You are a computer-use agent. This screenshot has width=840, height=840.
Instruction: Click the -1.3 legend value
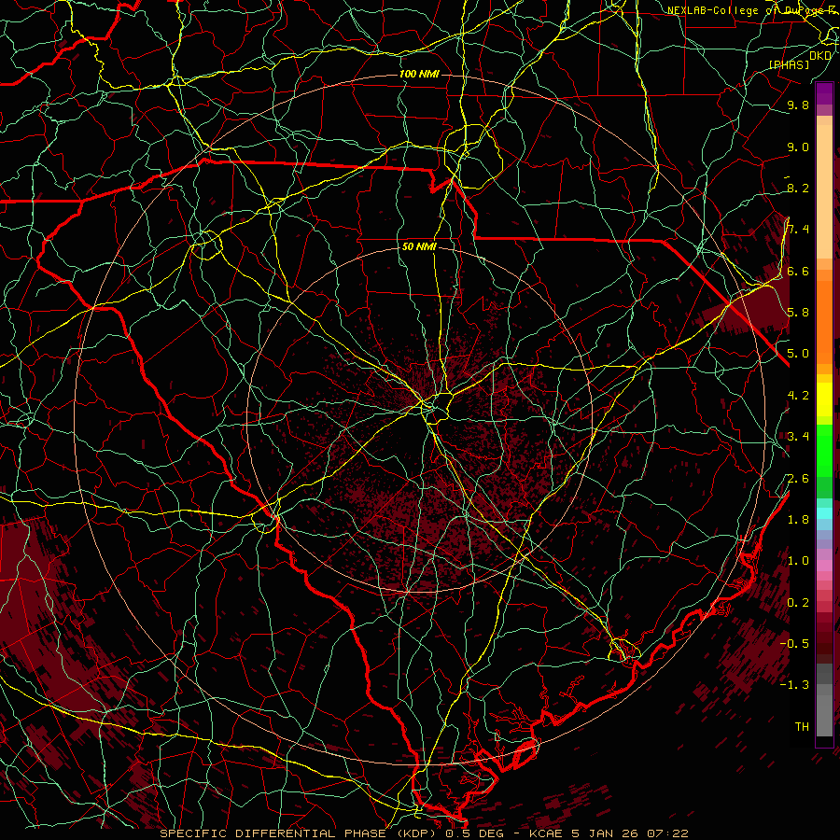[794, 685]
